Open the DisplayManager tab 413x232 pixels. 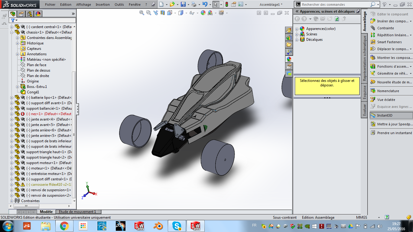[x=38, y=14]
